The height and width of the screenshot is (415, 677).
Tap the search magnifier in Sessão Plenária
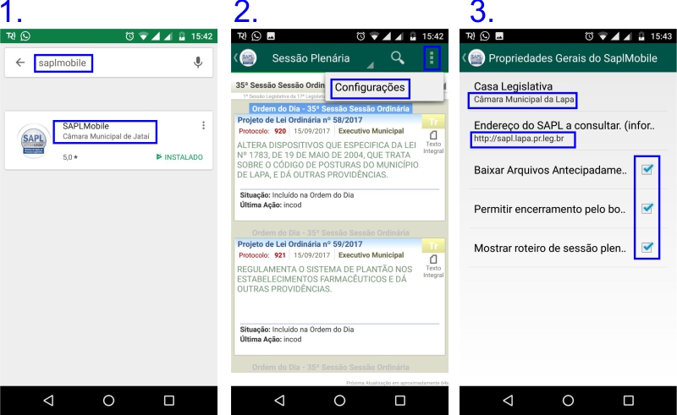click(x=397, y=57)
